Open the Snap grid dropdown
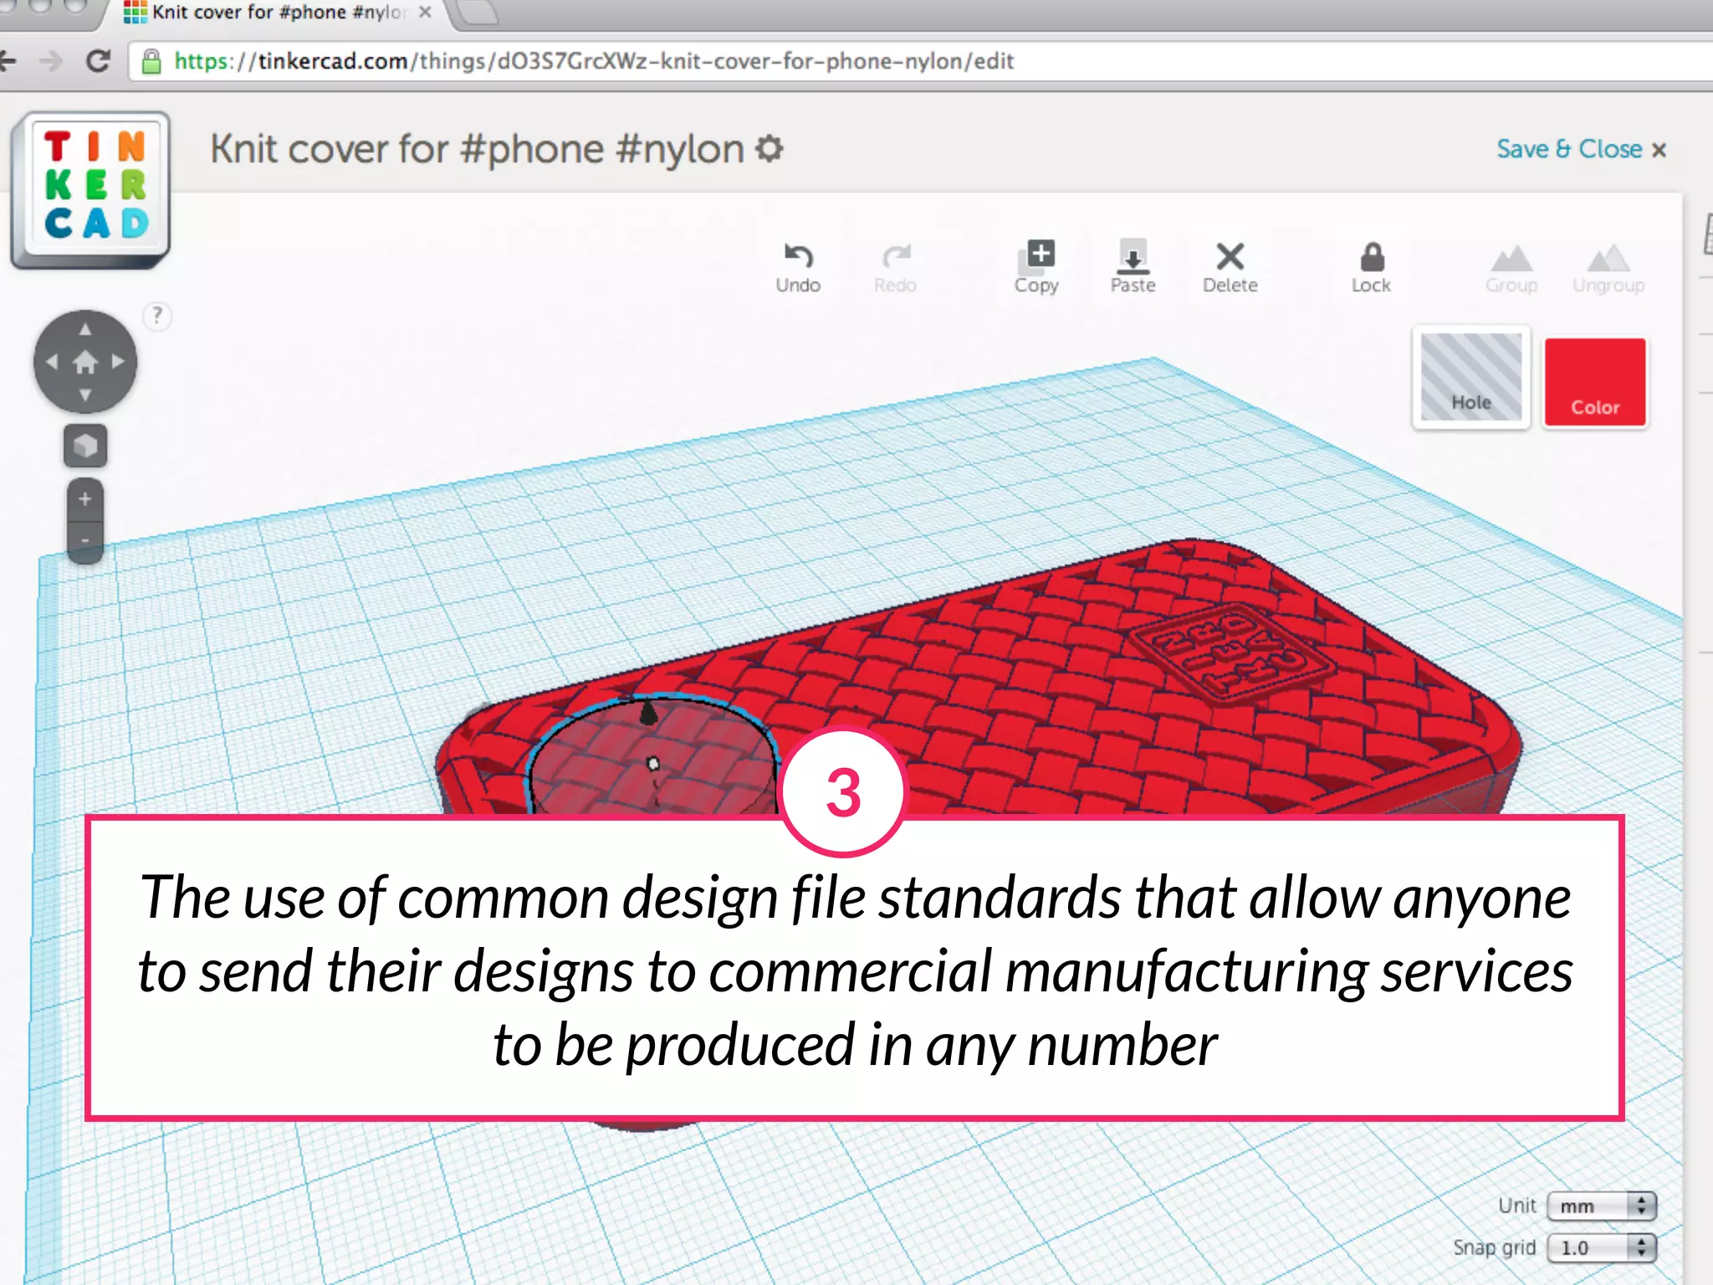This screenshot has width=1713, height=1285. pyautogui.click(x=1601, y=1247)
